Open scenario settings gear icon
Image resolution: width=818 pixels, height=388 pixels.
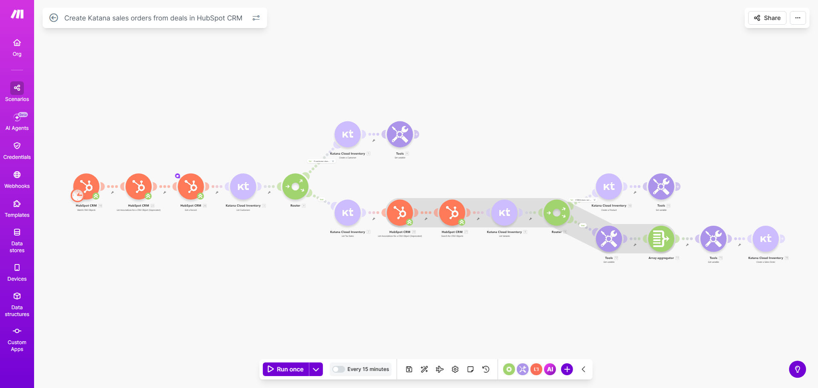click(455, 369)
